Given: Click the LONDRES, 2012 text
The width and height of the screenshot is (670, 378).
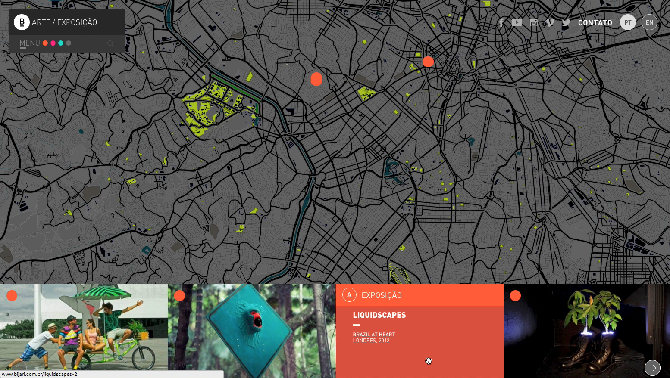Looking at the screenshot, I should (371, 341).
